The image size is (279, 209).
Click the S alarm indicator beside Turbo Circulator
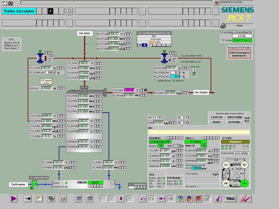click(x=50, y=11)
